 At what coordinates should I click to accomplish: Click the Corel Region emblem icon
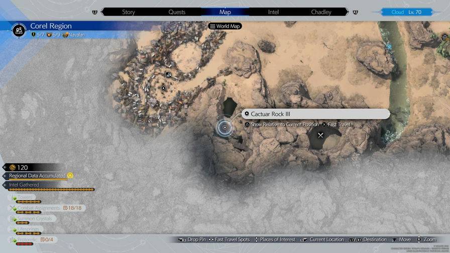coord(19,30)
